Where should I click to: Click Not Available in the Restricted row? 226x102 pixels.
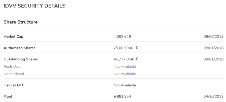pyautogui.click(x=125, y=67)
